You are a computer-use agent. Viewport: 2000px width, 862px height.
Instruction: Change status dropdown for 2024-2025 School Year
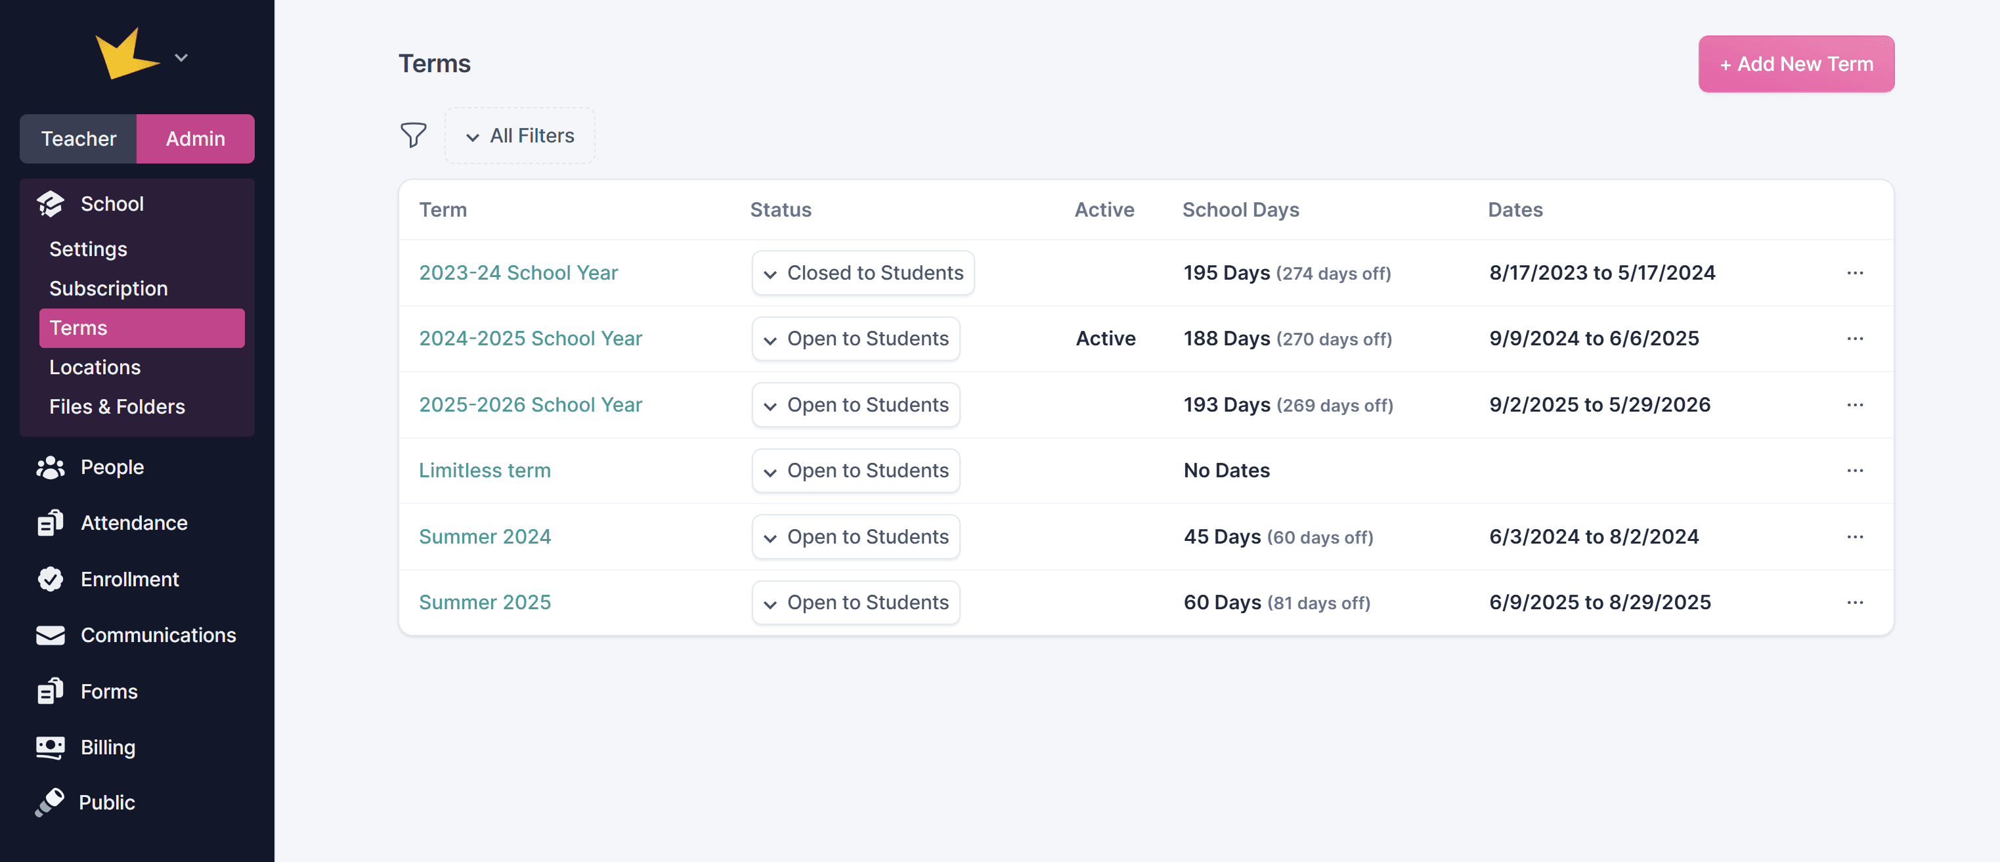(856, 339)
